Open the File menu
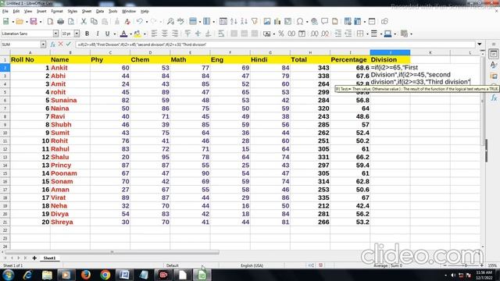The width and height of the screenshot is (500, 281). click(5, 11)
